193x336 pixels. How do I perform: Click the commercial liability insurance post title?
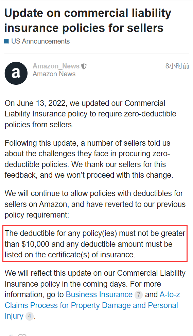tap(88, 20)
